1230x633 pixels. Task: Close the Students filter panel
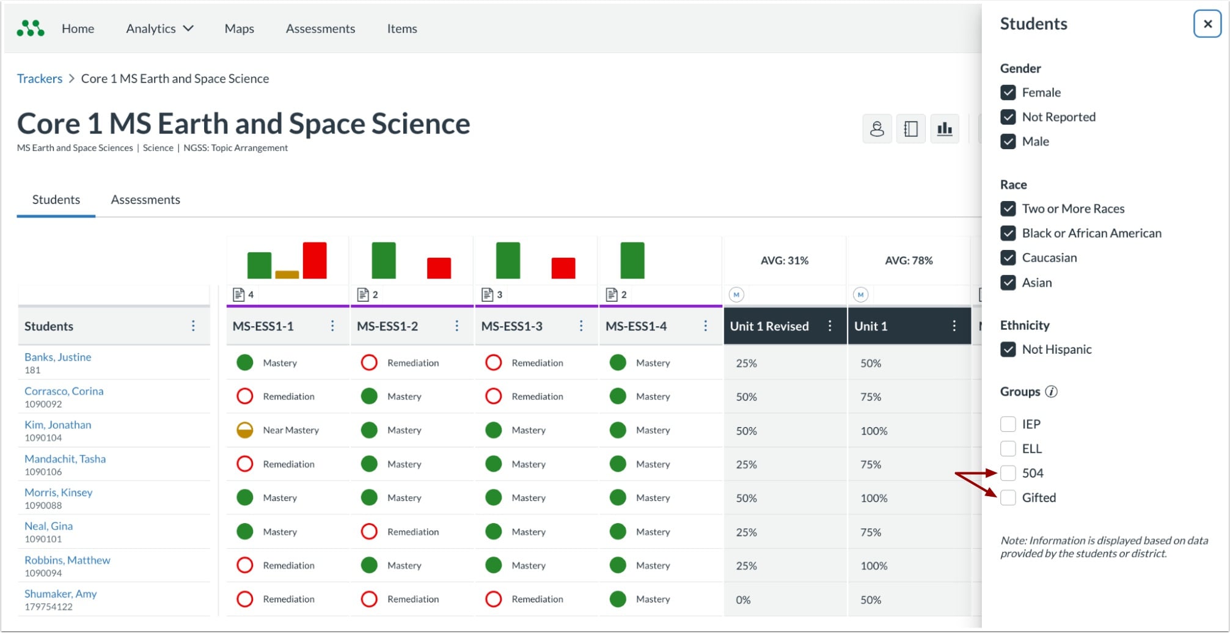1207,24
